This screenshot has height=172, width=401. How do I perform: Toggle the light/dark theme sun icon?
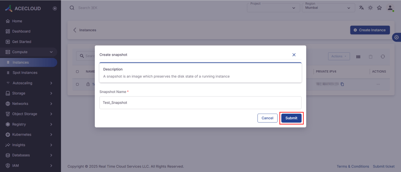[370, 8]
